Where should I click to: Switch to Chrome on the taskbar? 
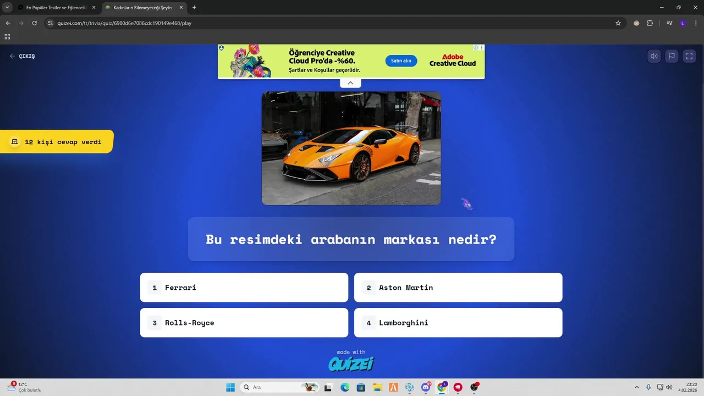tap(442, 387)
